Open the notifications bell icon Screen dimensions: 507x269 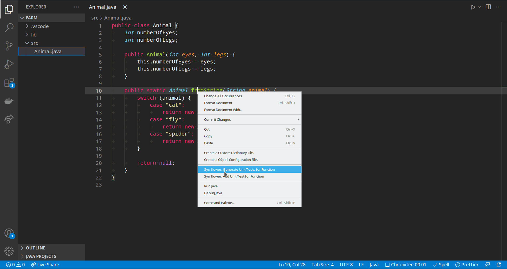pos(499,265)
